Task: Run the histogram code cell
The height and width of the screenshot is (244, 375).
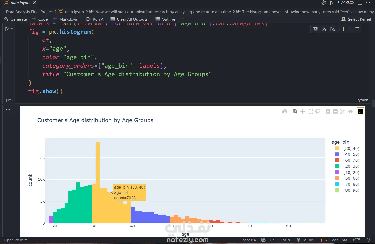Action: click(7, 29)
